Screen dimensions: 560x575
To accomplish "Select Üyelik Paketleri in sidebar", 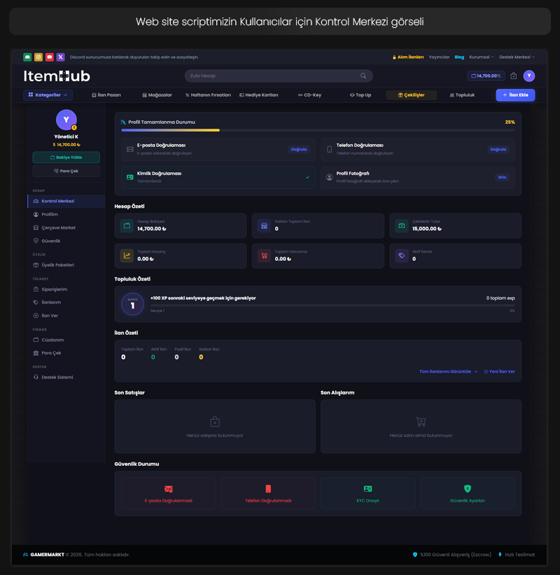I will 66,264.
